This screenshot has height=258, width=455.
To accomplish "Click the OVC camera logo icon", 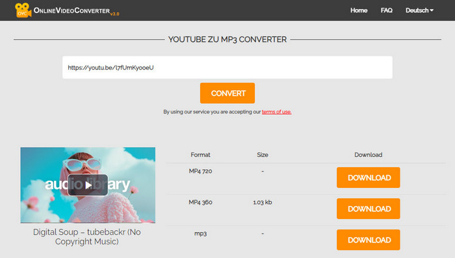I will (x=23, y=10).
